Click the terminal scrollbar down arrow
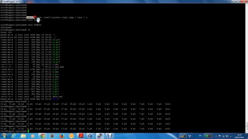The height and width of the screenshot is (139, 248). point(246,131)
